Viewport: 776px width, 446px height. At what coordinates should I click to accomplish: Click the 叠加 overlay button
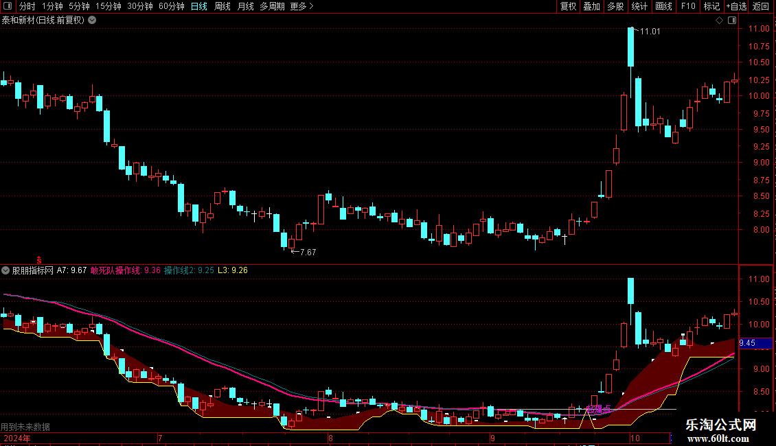pos(591,6)
